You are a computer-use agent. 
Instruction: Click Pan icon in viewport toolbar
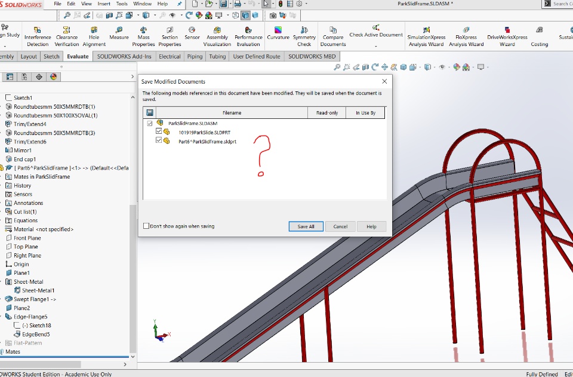(x=384, y=67)
